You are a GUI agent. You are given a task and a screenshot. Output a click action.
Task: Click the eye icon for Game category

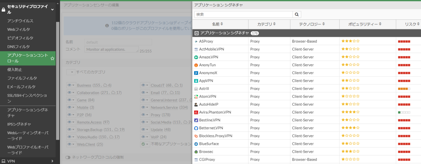coord(69,100)
